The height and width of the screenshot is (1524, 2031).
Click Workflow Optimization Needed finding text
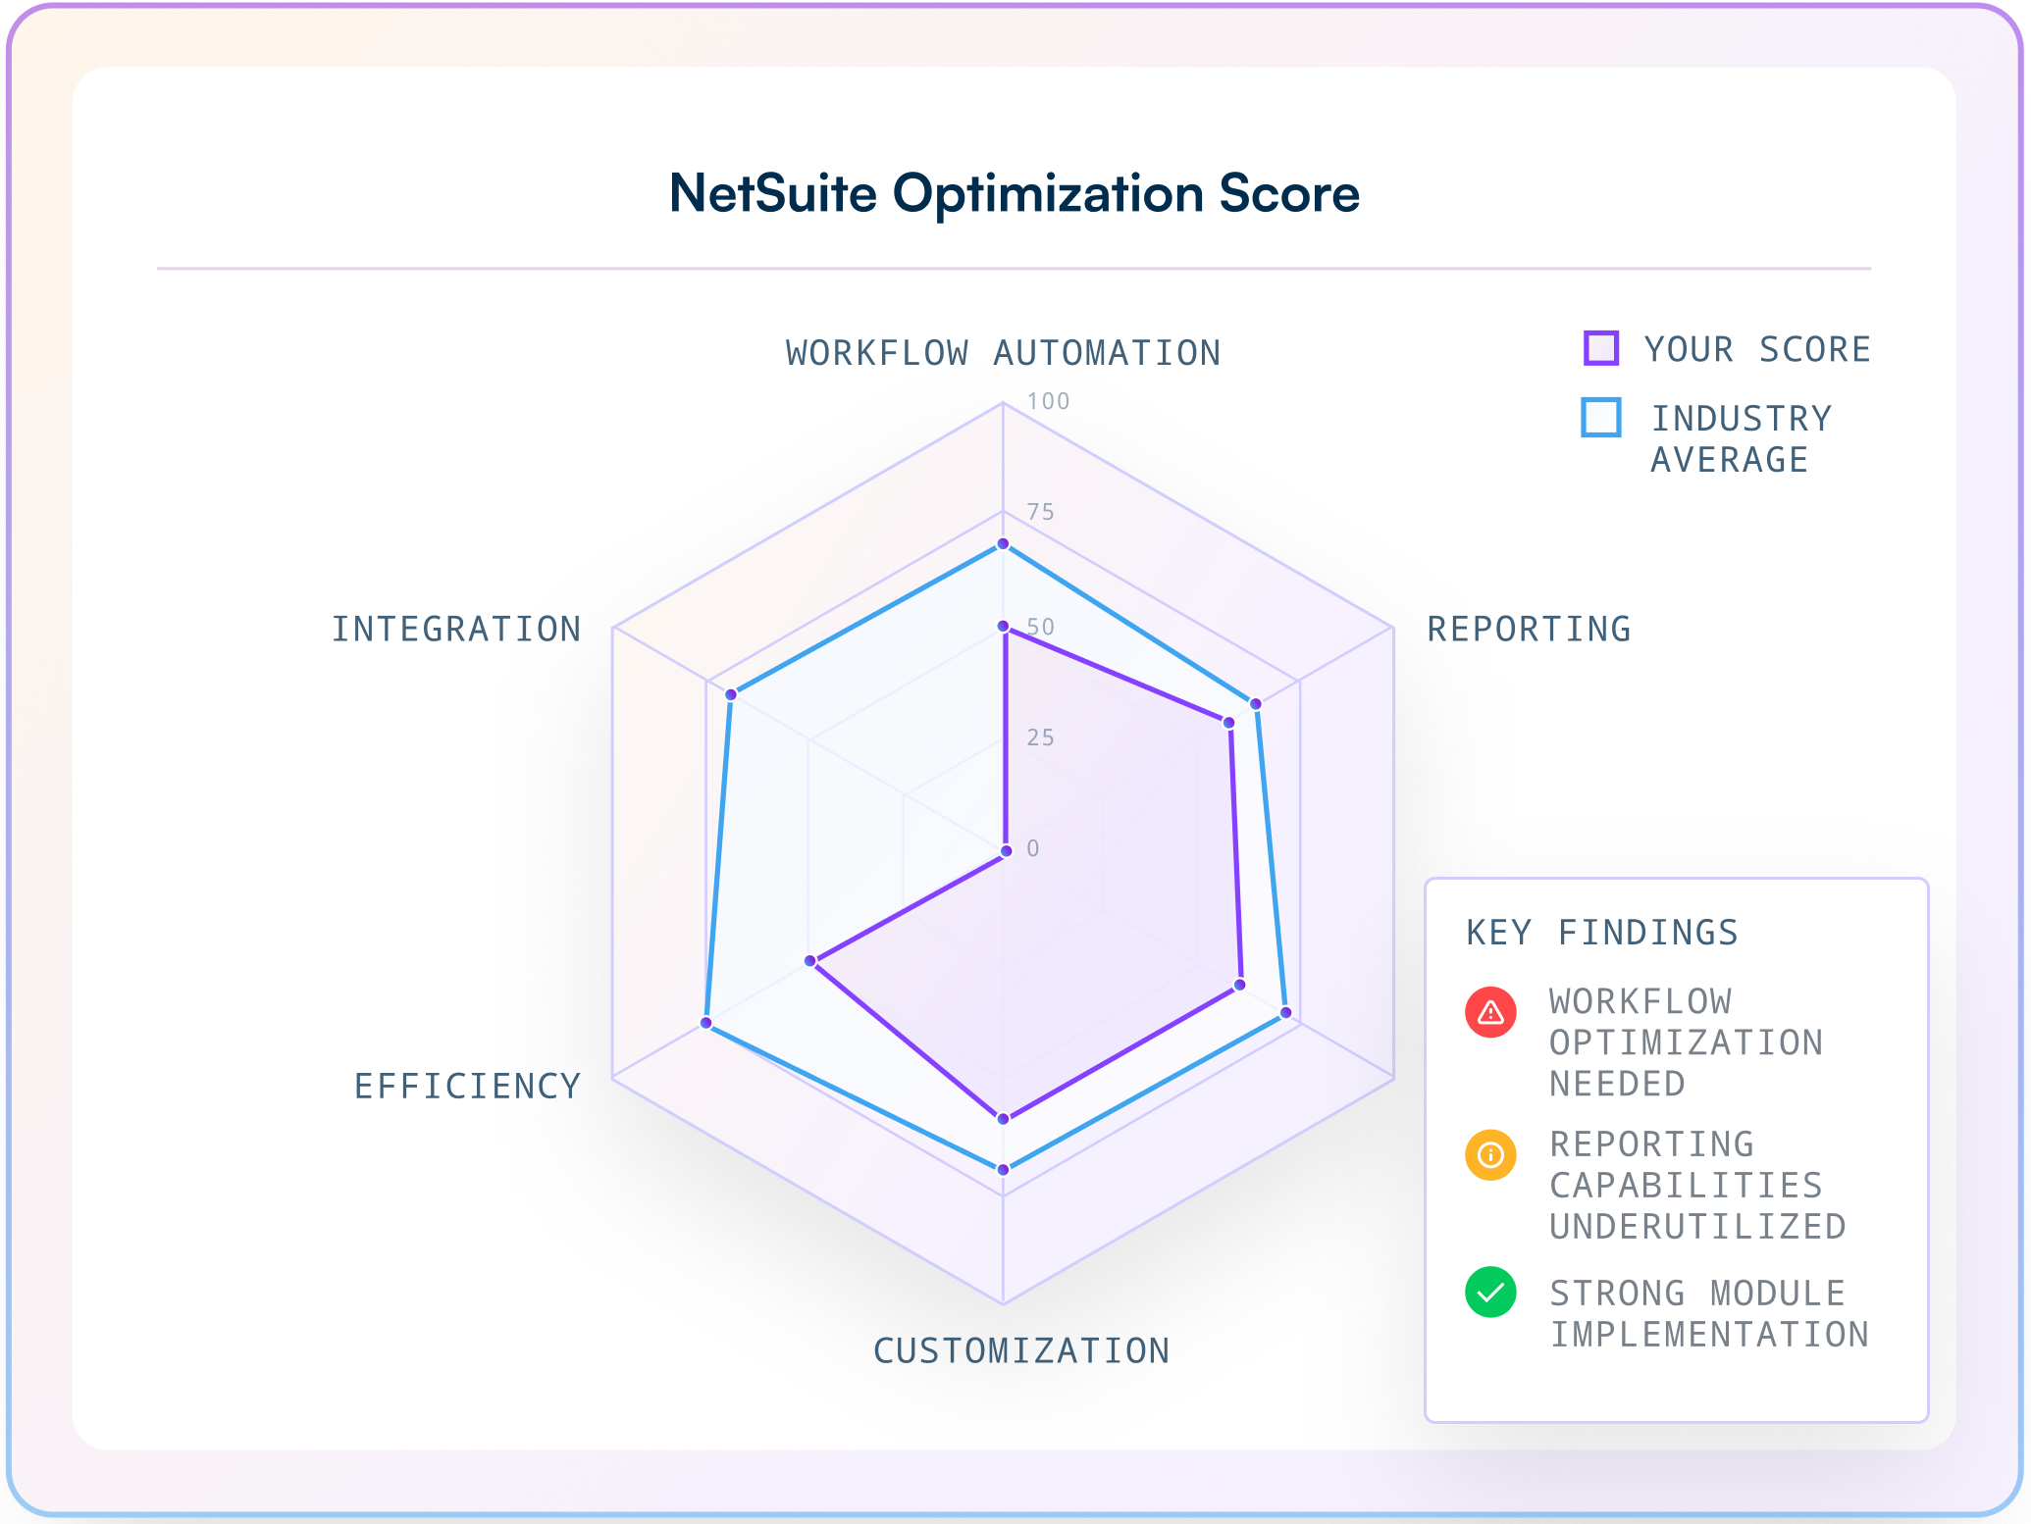pos(1686,1042)
